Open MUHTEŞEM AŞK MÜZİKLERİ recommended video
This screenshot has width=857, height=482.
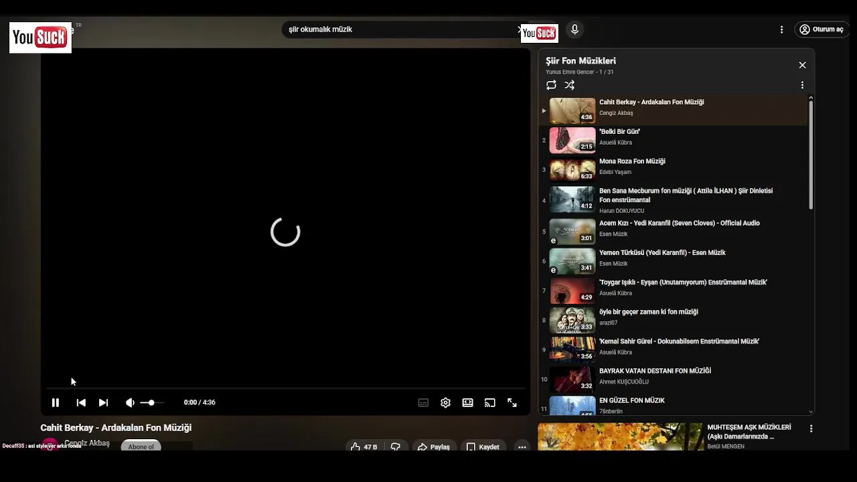click(749, 432)
